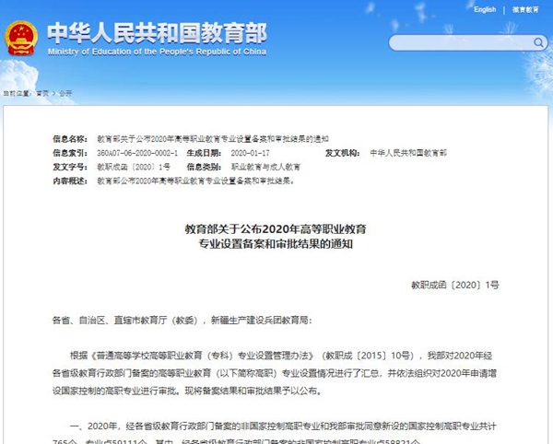Screen dimensions: 553x444
Task: Click the English Ministry of Education subtitle
Action: click(156, 53)
